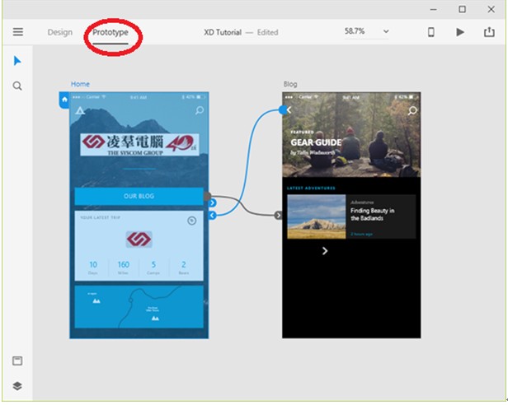Click Finding Beauty in the Badlands title

point(372,215)
